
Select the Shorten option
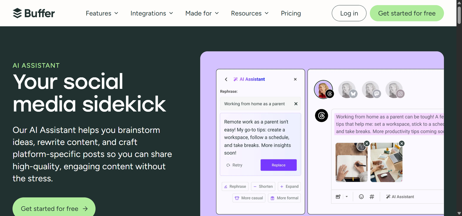pyautogui.click(x=263, y=187)
